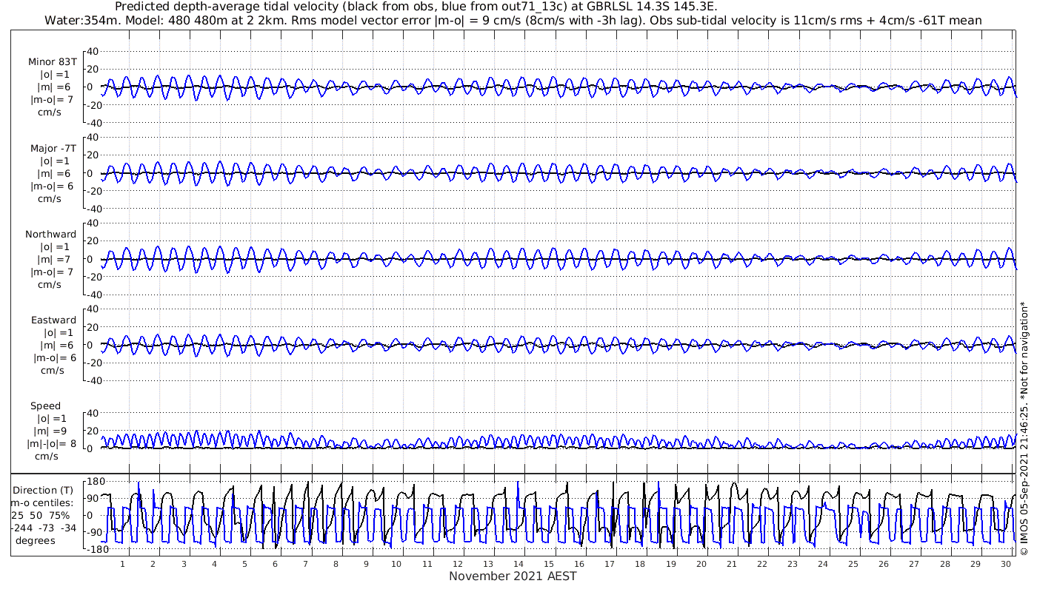Image resolution: width=1037 pixels, height=592 pixels.
Task: Select the 'Direction (T)' panel label
Action: [43, 490]
